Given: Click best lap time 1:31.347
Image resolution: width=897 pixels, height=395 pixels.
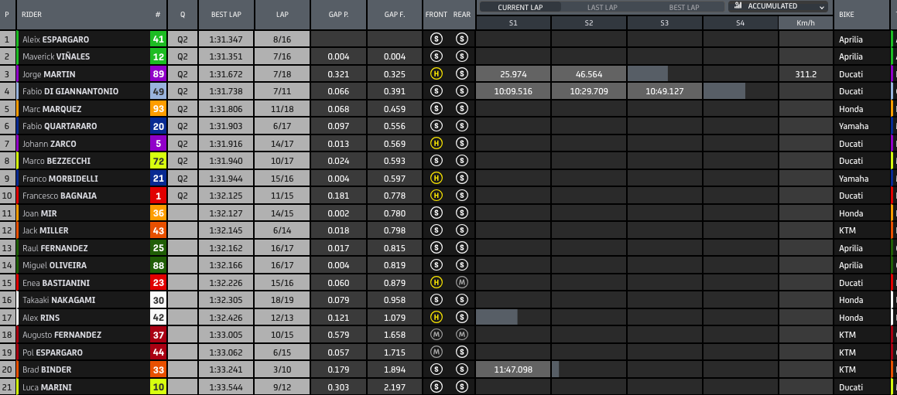Looking at the screenshot, I should (226, 39).
